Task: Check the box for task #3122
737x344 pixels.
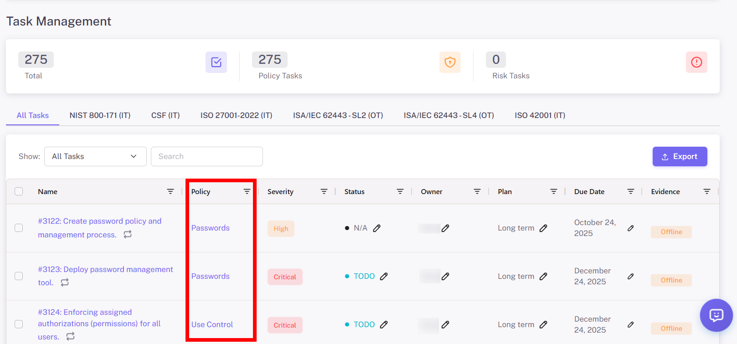Action: click(19, 228)
